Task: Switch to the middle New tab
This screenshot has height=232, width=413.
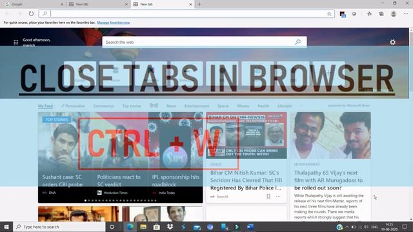Action: tap(97, 5)
